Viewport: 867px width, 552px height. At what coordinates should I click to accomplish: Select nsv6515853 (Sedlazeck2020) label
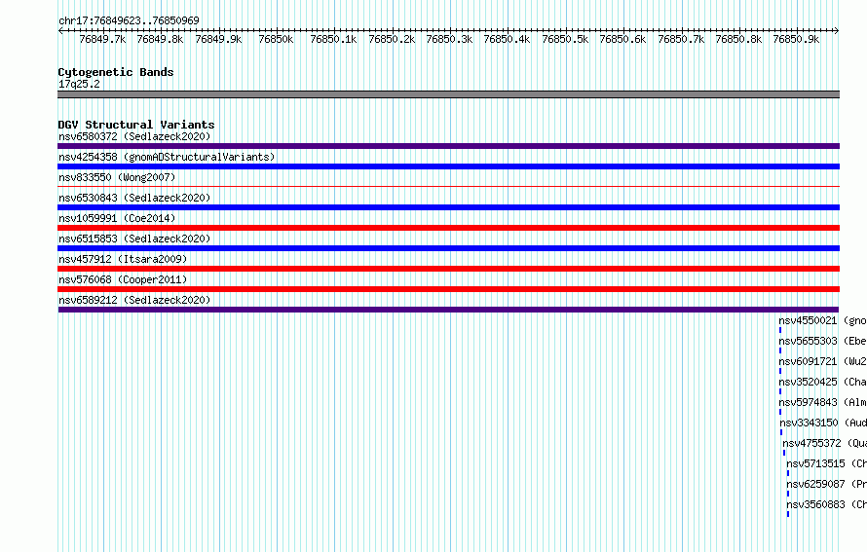click(134, 239)
